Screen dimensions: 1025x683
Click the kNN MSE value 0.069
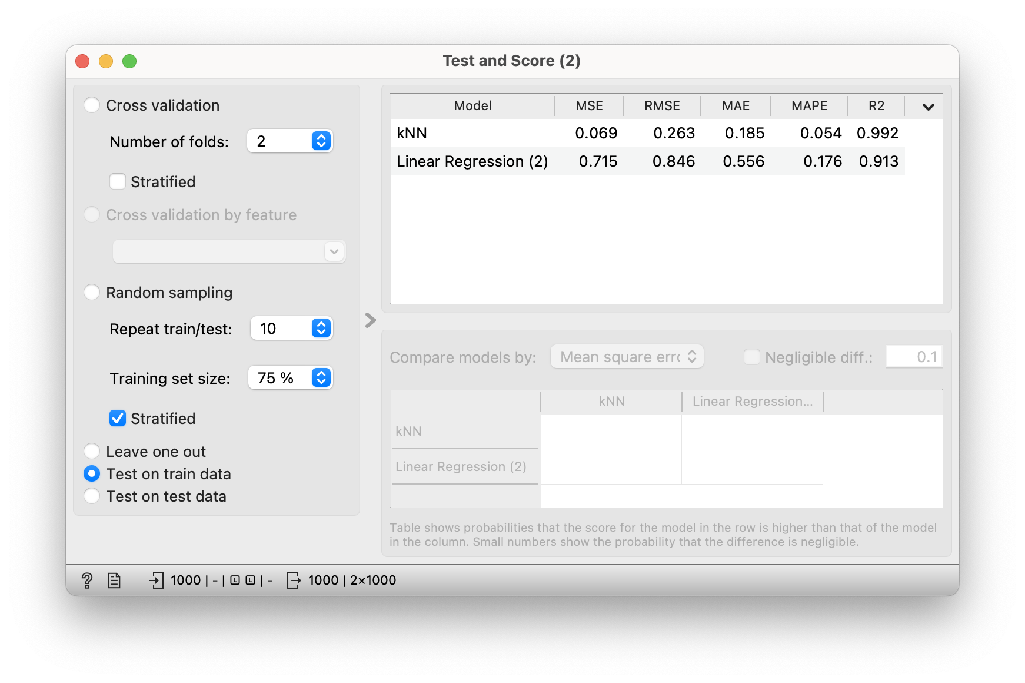click(596, 133)
